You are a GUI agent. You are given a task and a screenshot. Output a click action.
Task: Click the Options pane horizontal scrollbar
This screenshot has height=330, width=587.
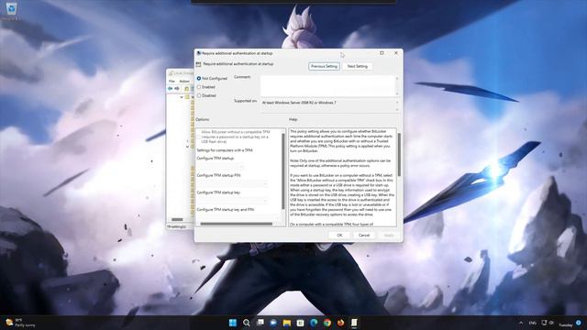click(237, 224)
